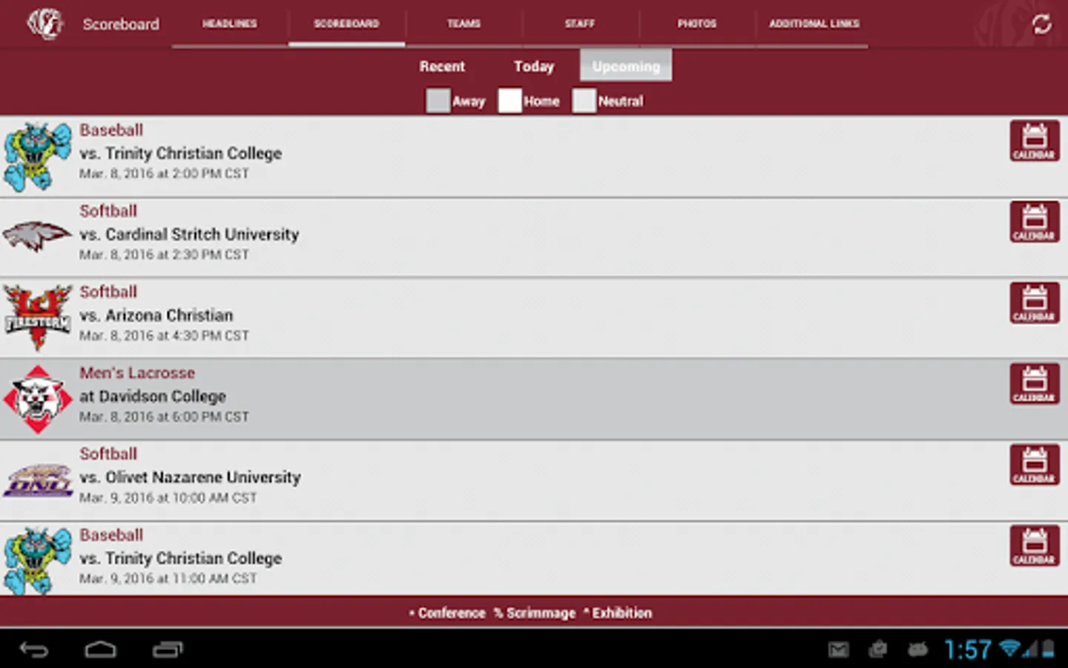The image size is (1068, 668).
Task: Open the vs. Olivet Nazarene University game
Action: pos(534,480)
